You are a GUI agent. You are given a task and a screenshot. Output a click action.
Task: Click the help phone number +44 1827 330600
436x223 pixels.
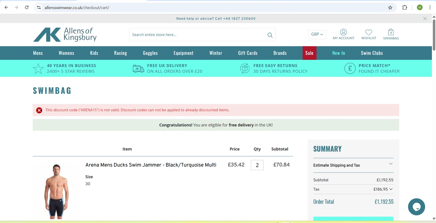(x=239, y=19)
